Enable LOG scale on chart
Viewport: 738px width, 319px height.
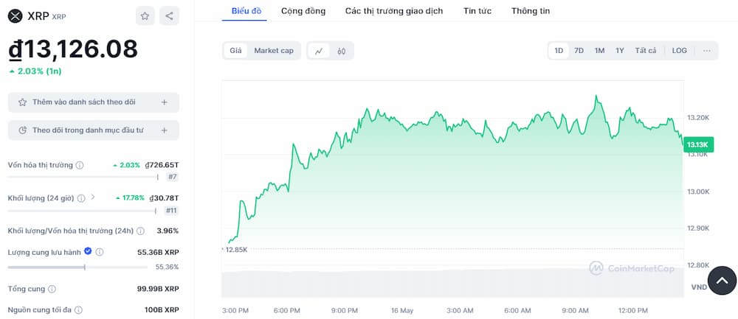(679, 51)
